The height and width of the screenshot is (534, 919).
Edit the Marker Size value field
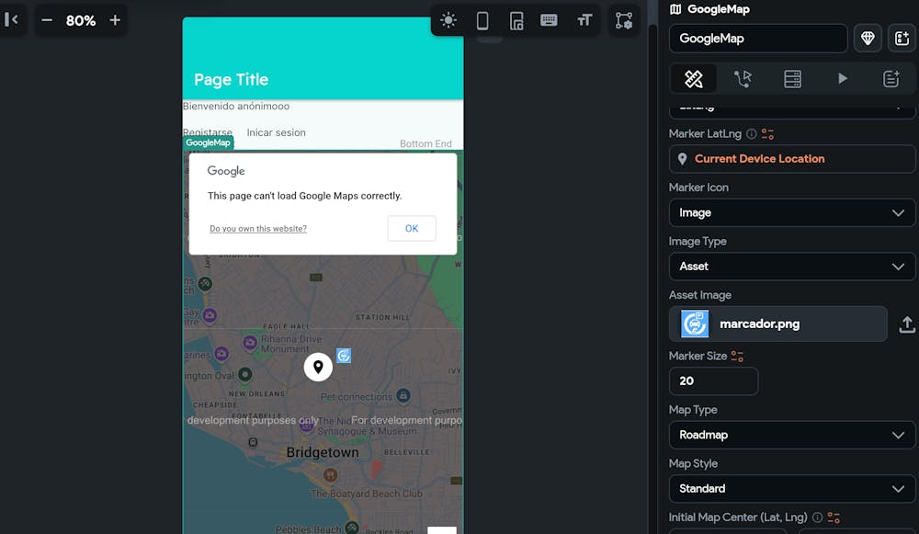click(x=713, y=381)
